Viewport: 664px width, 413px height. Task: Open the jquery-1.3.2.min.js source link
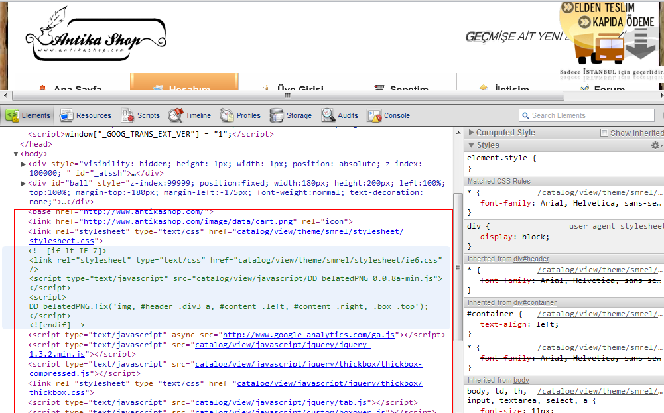(283, 345)
